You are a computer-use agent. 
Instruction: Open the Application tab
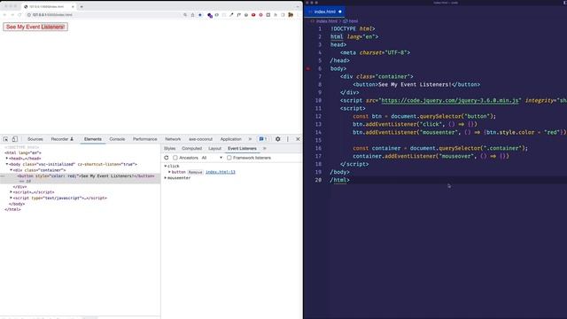(x=230, y=139)
